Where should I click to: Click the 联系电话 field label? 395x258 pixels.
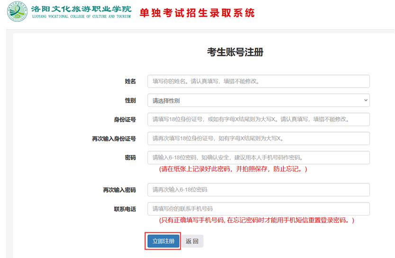(125, 209)
